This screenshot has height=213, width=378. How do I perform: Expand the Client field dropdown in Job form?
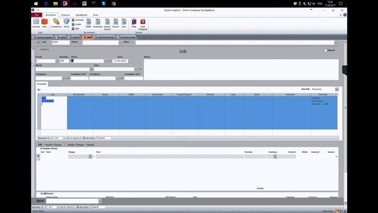coord(105,61)
